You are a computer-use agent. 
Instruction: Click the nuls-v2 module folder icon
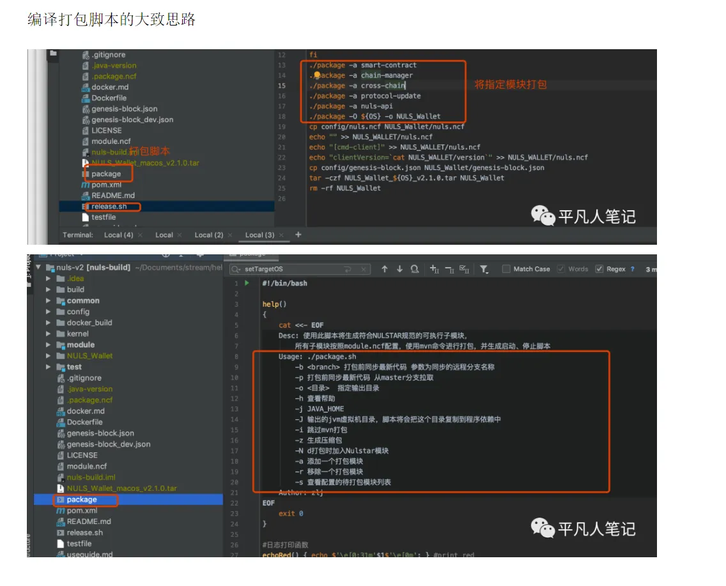pos(50,268)
